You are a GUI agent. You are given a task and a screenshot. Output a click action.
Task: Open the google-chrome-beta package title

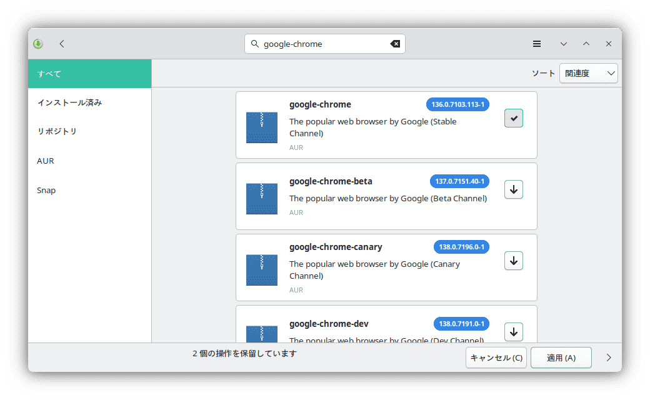pyautogui.click(x=331, y=181)
